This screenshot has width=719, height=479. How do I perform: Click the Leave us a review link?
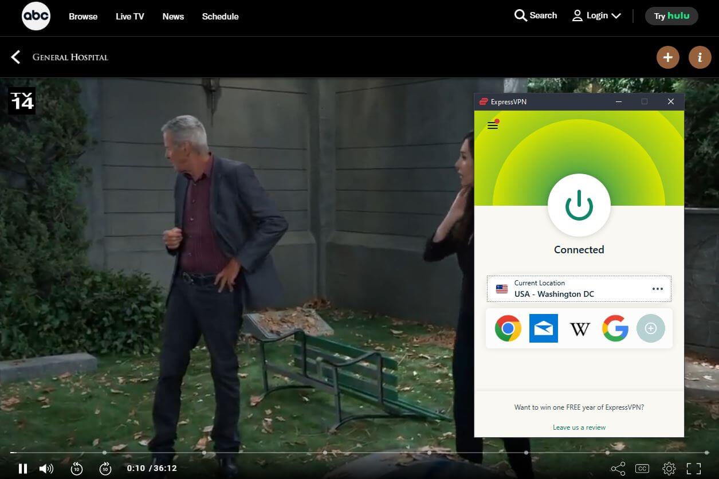click(579, 427)
